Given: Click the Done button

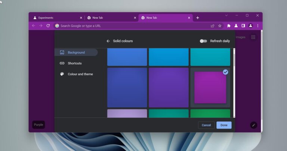Looking at the screenshot, I should point(224,125).
